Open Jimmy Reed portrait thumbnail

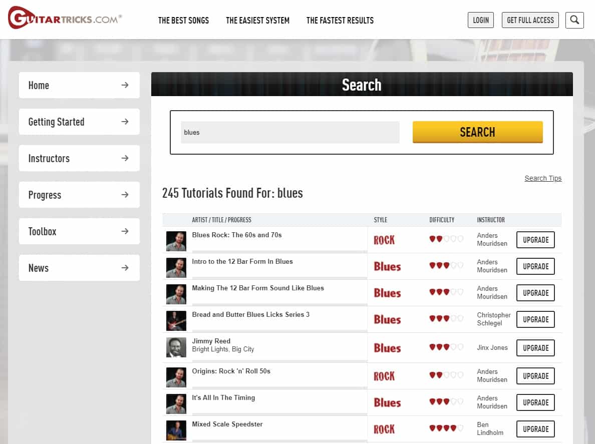pyautogui.click(x=176, y=347)
